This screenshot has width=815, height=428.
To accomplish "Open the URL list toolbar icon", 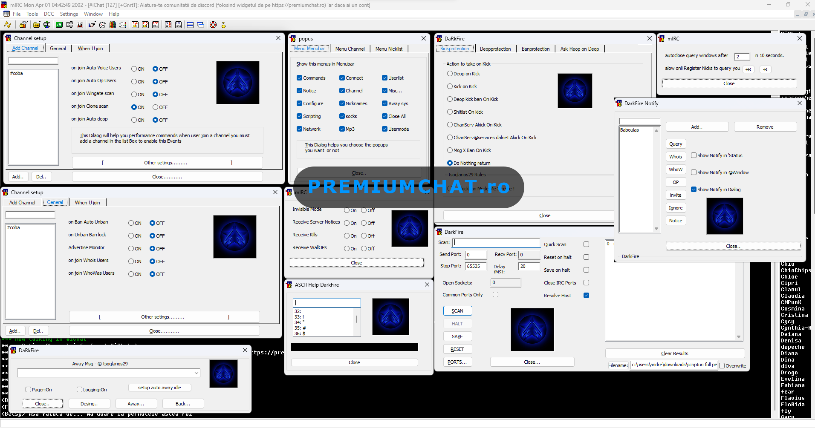I will [178, 25].
